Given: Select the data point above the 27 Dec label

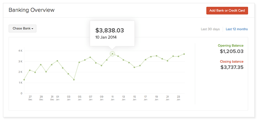Looking at the screenshot, I should click(x=30, y=70).
